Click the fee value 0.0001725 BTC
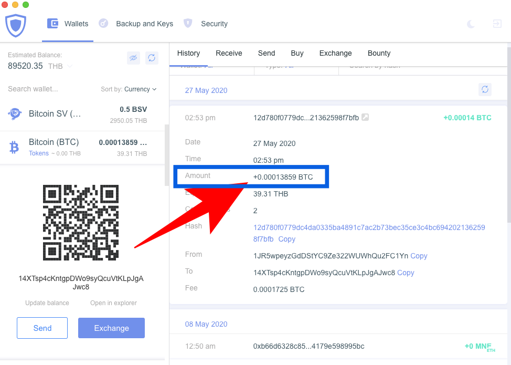The height and width of the screenshot is (365, 511). 279,289
